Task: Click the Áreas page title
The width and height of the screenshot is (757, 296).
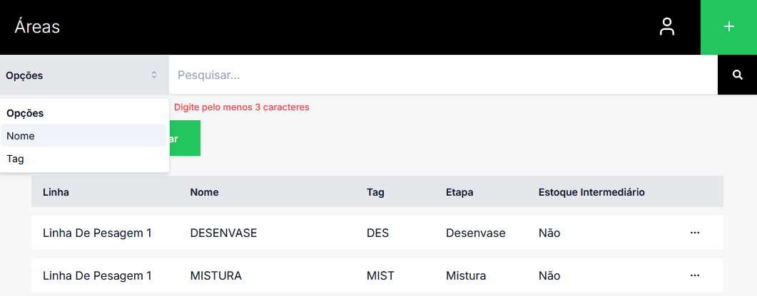Action: tap(37, 27)
